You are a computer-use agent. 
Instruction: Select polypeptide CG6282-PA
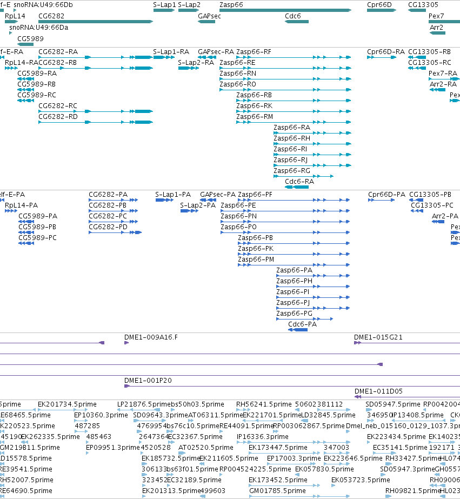(x=114, y=200)
